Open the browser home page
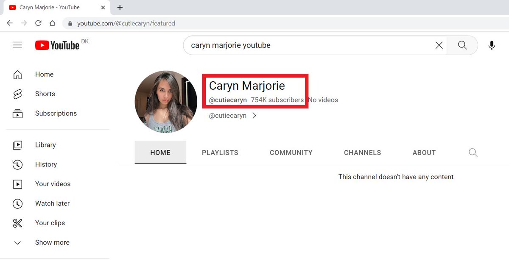The width and height of the screenshot is (509, 260). [x=52, y=23]
